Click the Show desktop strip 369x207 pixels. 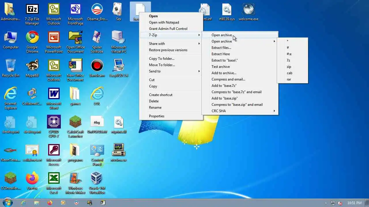pos(367,203)
